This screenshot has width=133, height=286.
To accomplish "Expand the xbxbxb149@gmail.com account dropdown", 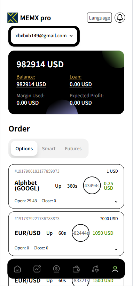I will pos(44,36).
